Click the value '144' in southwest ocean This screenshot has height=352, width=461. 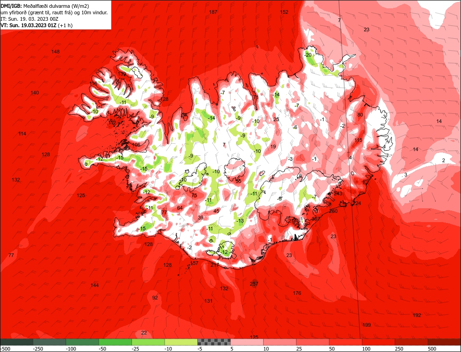95,285
